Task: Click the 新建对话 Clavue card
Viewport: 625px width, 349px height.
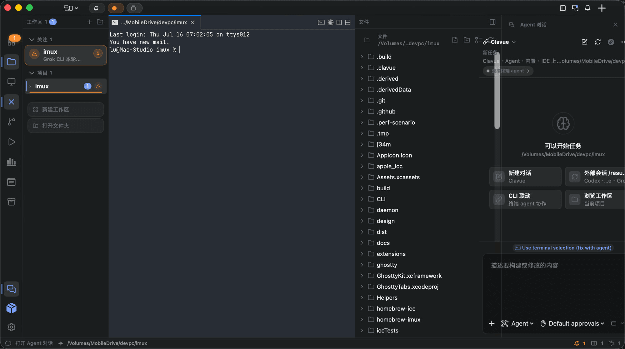Action: [525, 177]
